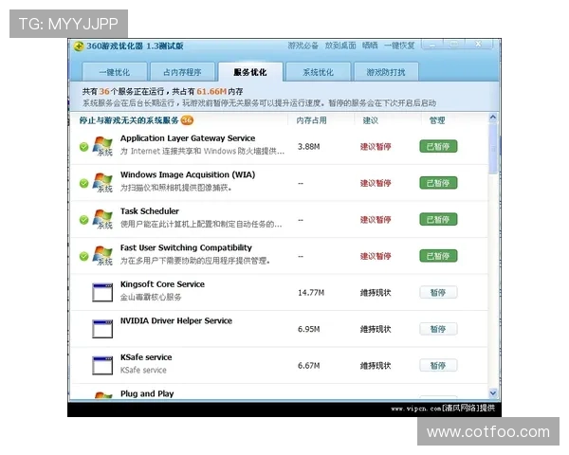Click Windows icon of Application Layer Gateway Service

[102, 146]
